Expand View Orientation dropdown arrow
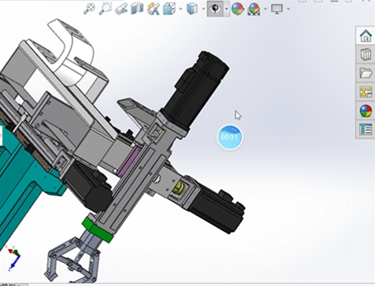Viewport: 375px width, 286px height. [x=180, y=9]
